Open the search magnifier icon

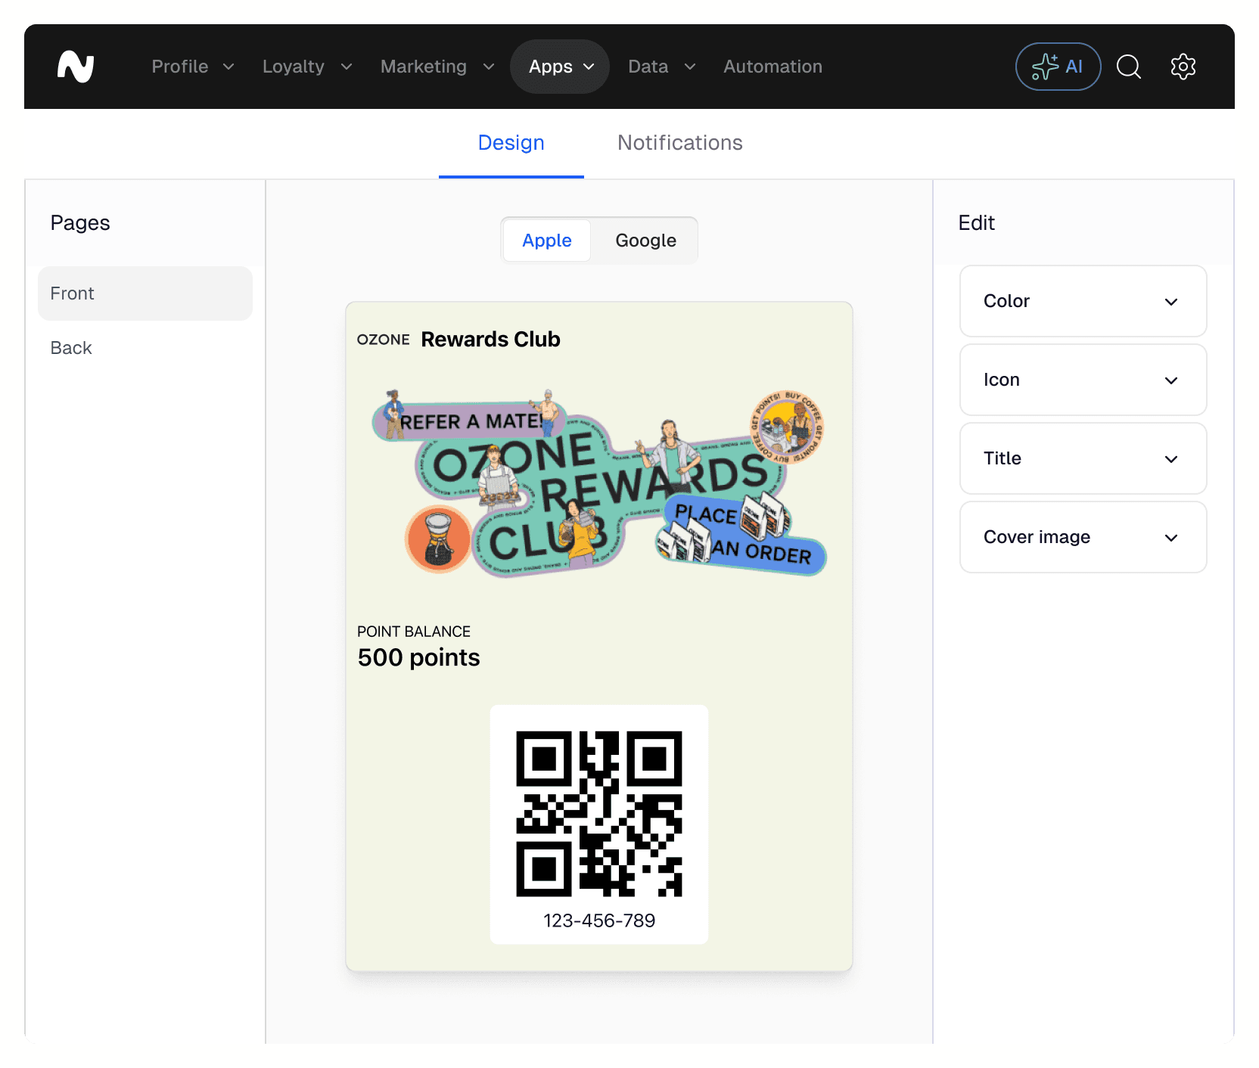[1128, 67]
